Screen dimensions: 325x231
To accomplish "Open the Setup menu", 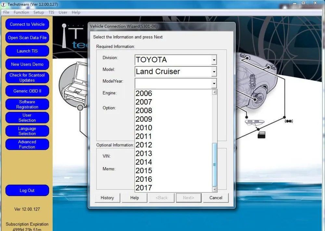I will tap(39, 12).
